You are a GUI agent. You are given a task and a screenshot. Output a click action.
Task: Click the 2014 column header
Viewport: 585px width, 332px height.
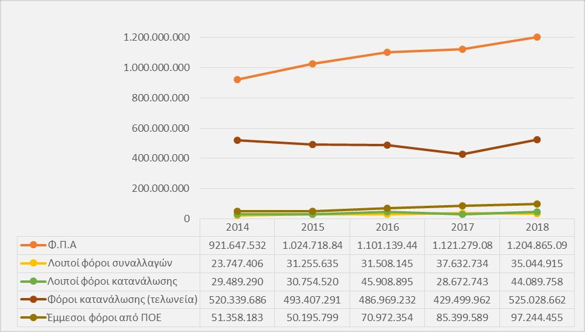click(x=237, y=227)
